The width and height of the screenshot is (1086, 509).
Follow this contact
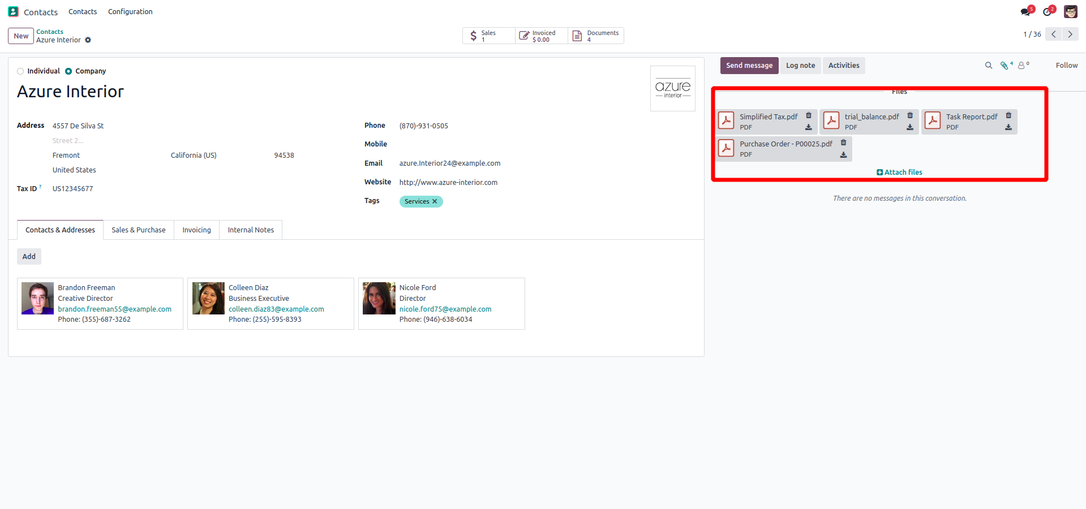tap(1067, 66)
